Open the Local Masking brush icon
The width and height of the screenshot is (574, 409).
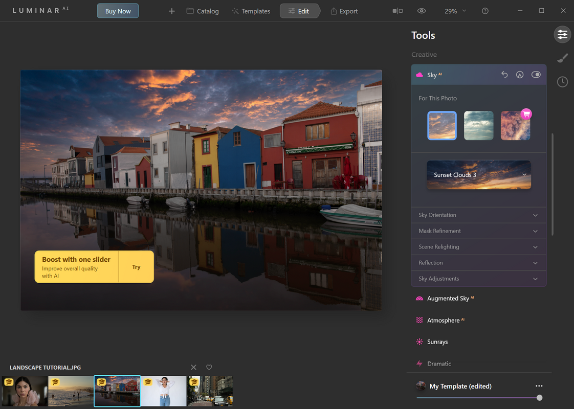562,58
